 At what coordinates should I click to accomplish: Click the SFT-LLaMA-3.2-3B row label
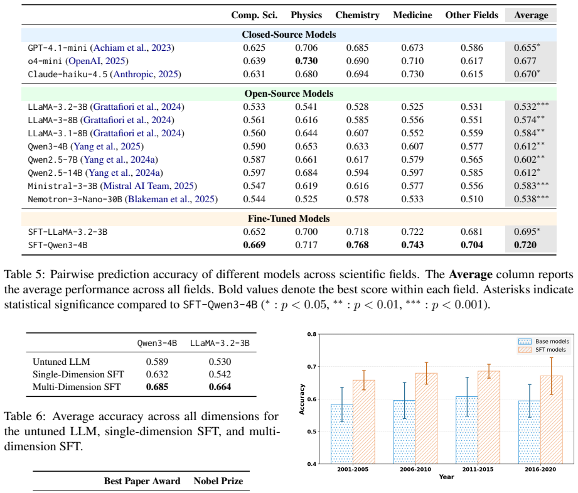(67, 232)
